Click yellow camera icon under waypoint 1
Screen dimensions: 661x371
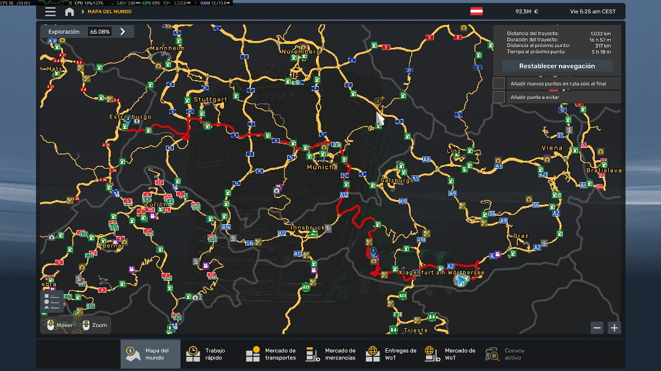373,261
